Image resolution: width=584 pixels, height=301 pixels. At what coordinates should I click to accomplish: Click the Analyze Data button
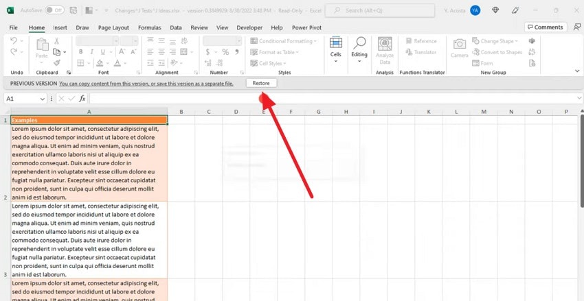[x=385, y=51]
